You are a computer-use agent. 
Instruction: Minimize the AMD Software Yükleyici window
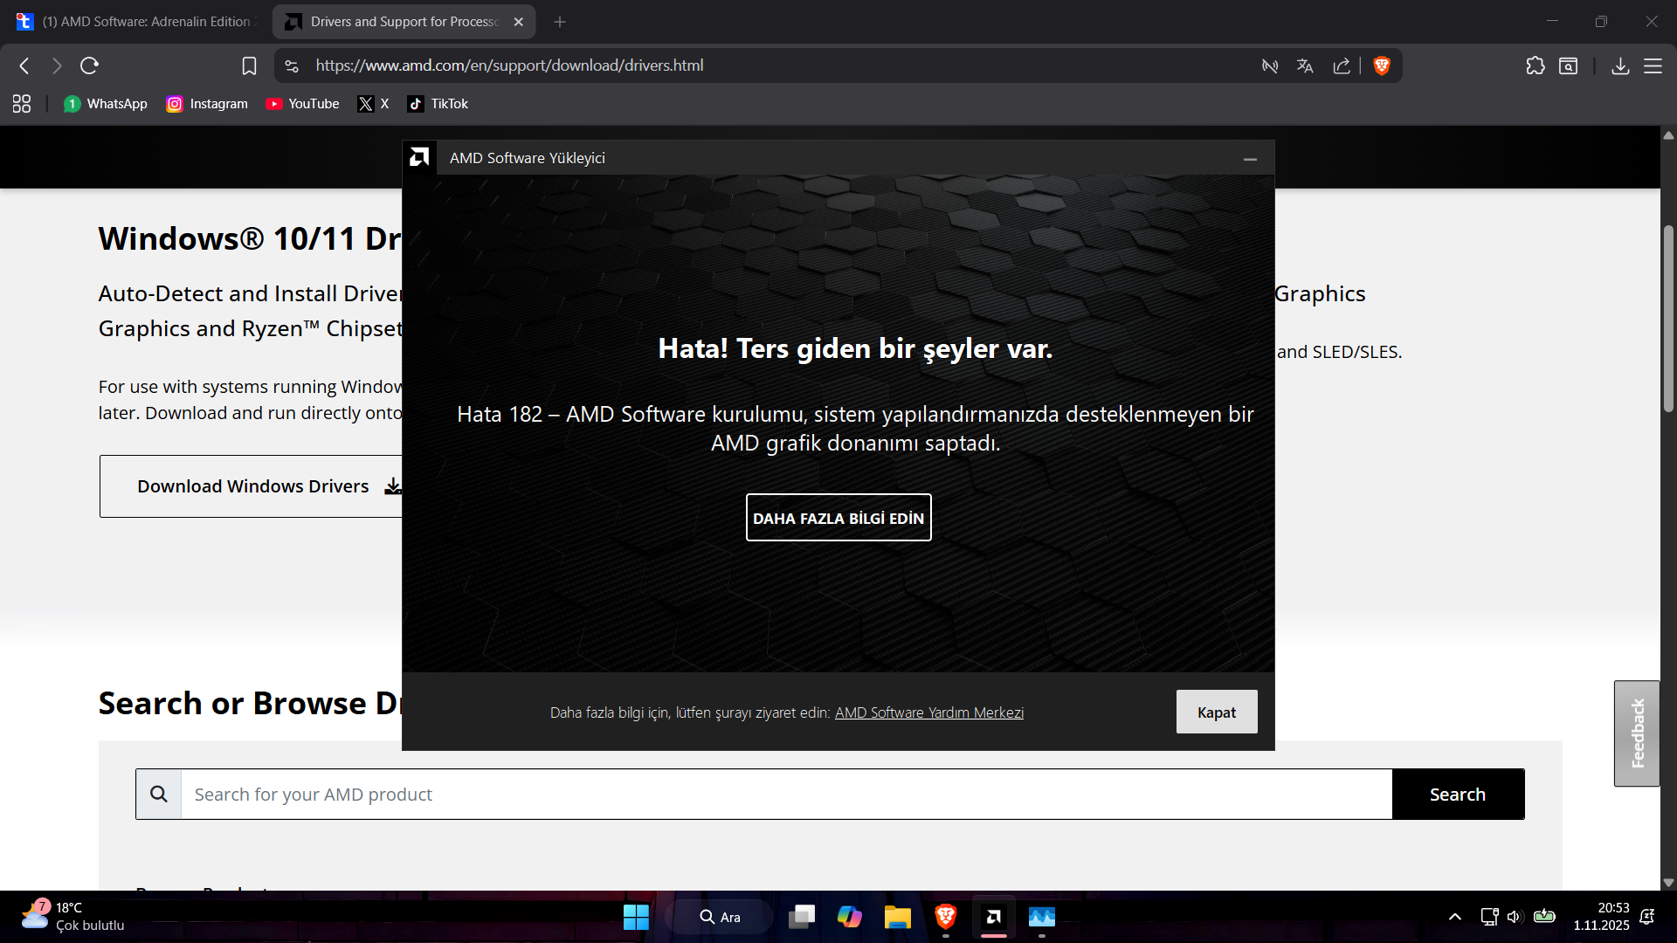[1250, 158]
